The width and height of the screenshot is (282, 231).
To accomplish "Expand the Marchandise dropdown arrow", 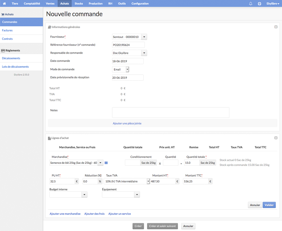I will click(x=100, y=163).
